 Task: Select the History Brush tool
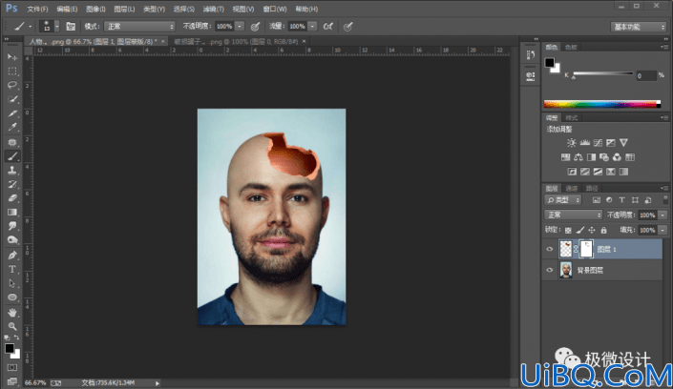tap(12, 184)
